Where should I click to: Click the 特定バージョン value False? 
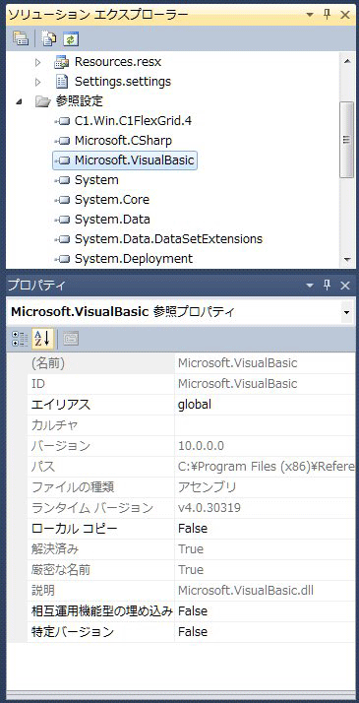(x=265, y=631)
